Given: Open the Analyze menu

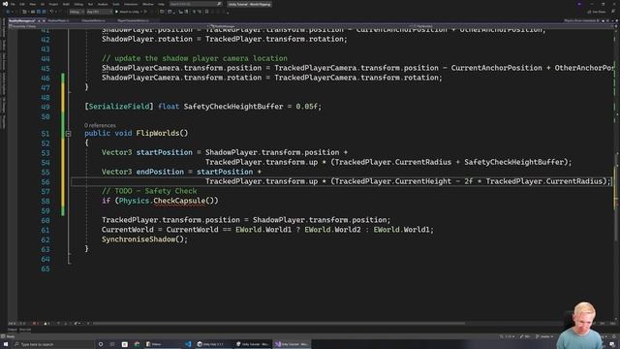Looking at the screenshot, I should [x=103, y=4].
